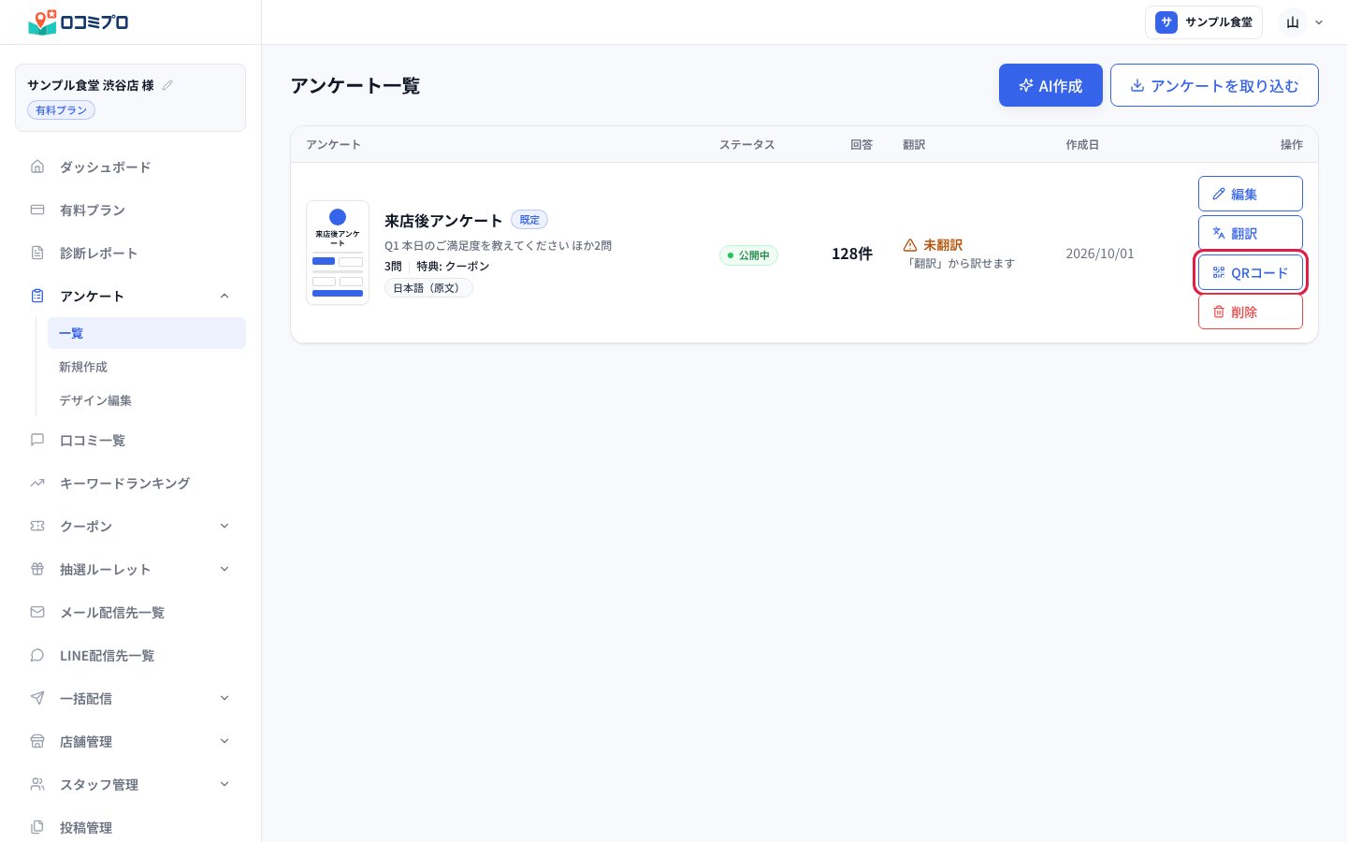
Task: Click the 抽選ルーレット gift icon
Action: [37, 569]
